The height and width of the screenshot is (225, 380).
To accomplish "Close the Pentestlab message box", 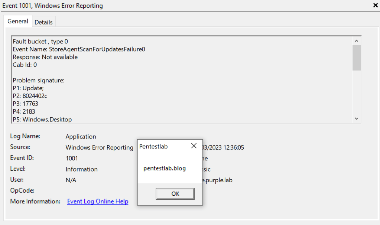I will [194, 146].
